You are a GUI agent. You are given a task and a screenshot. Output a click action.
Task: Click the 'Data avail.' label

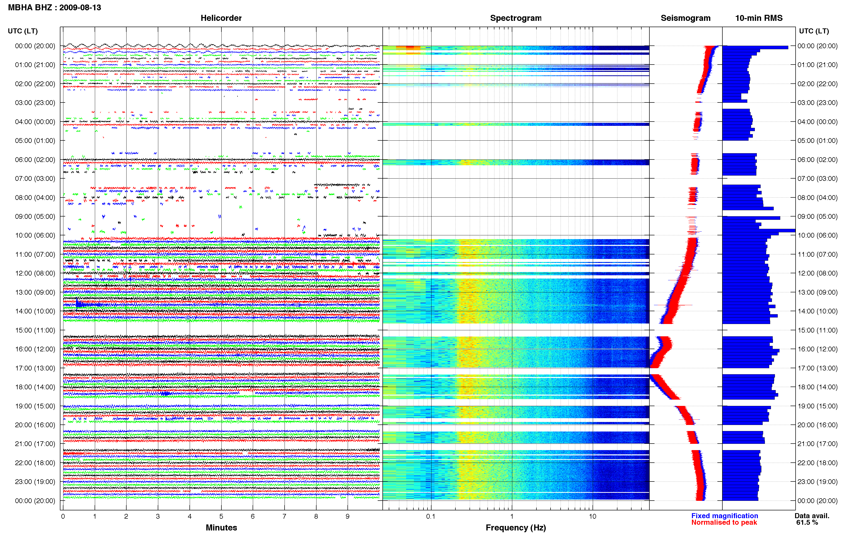[x=812, y=516]
